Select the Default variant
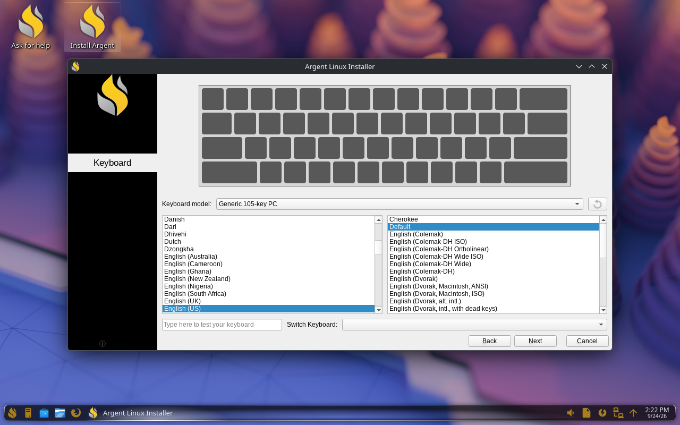This screenshot has width=680, height=425. pyautogui.click(x=493, y=227)
